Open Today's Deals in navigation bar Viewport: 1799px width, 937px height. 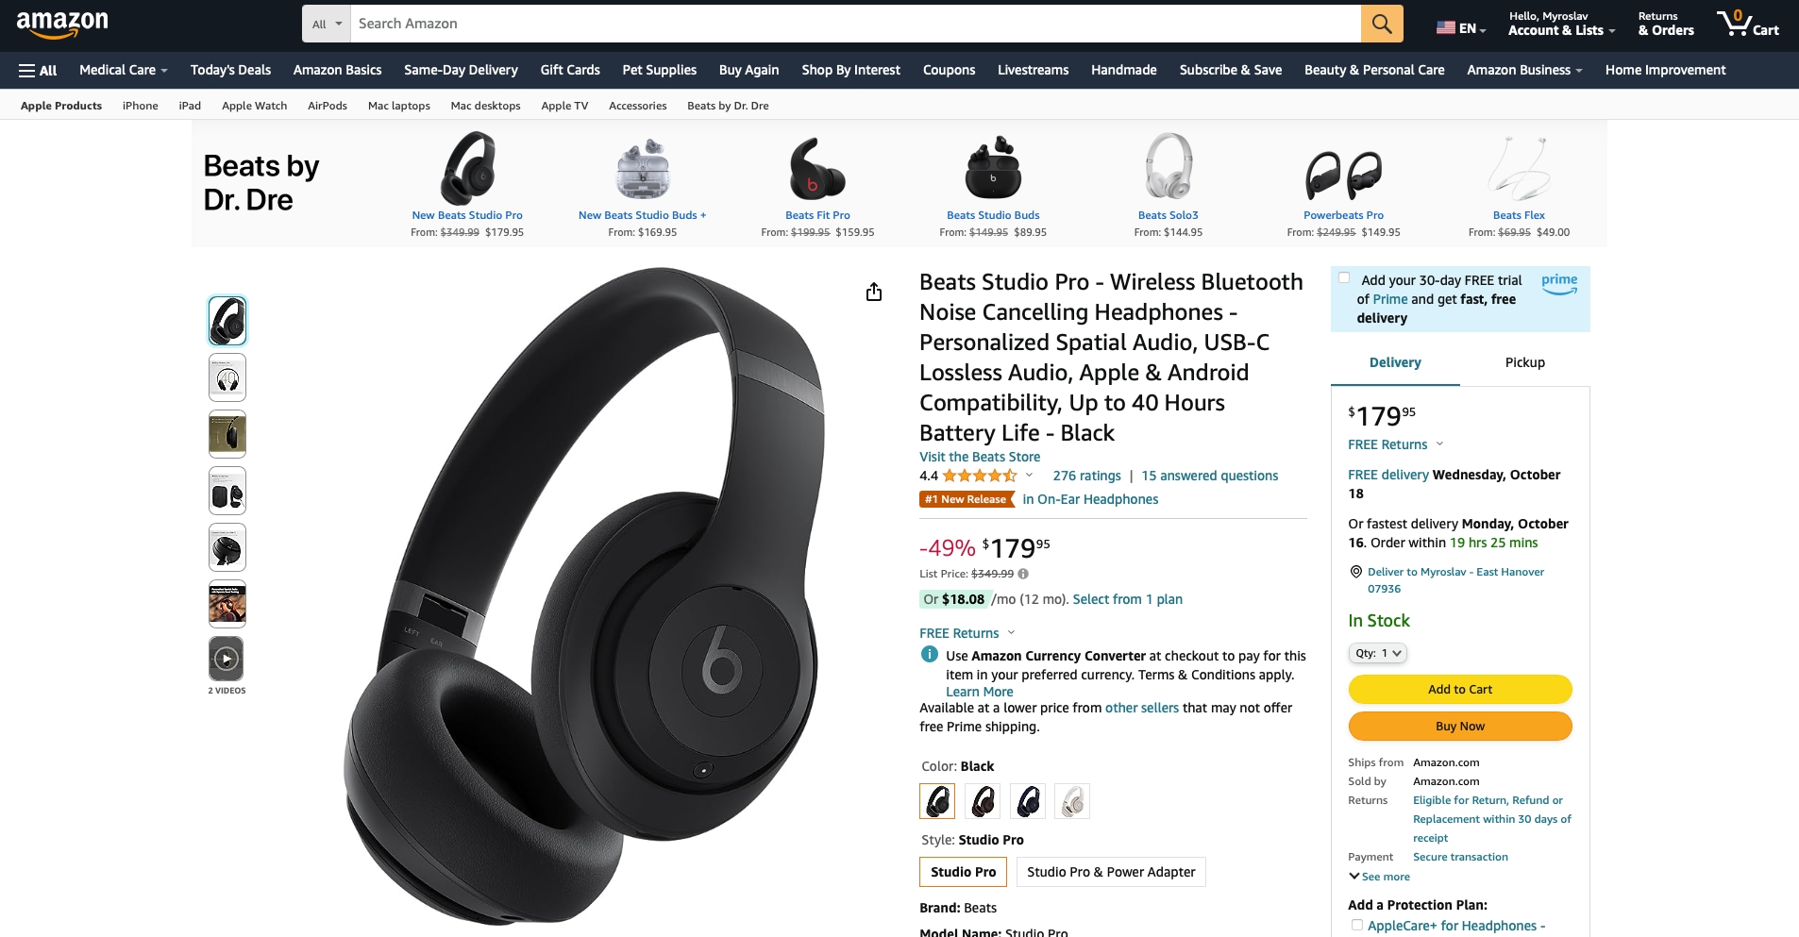point(230,70)
